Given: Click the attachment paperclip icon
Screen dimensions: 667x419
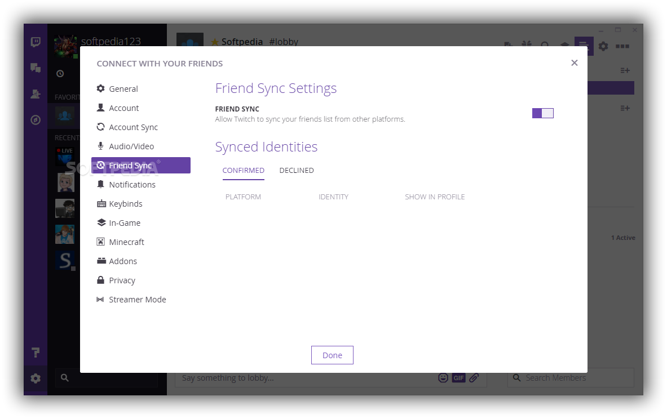Looking at the screenshot, I should coord(474,378).
